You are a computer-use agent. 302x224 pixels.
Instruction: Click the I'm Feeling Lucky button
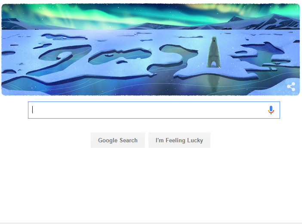point(179,140)
